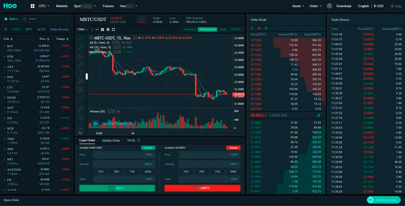
Task: Click the sell Amount input field
Action: tap(210, 164)
